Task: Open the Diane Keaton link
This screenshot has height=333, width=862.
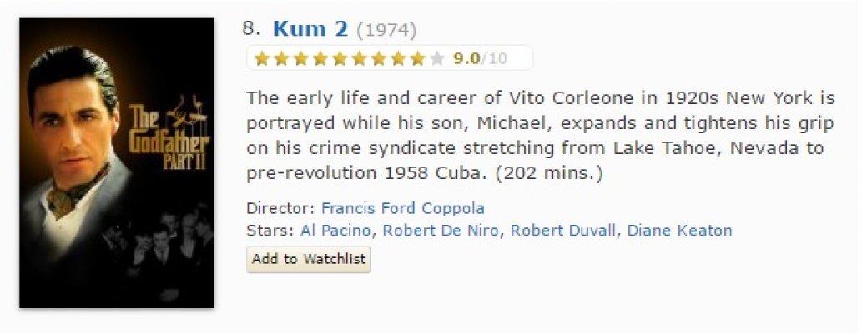Action: 679,231
